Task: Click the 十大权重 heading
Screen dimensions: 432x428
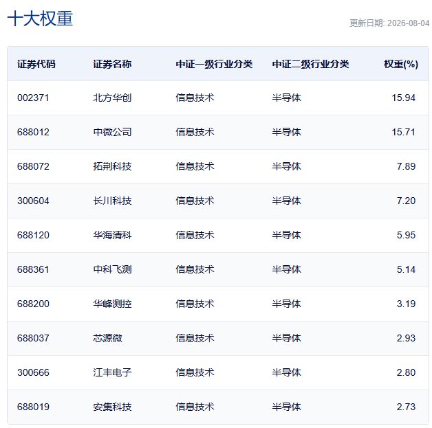Action: coord(40,19)
